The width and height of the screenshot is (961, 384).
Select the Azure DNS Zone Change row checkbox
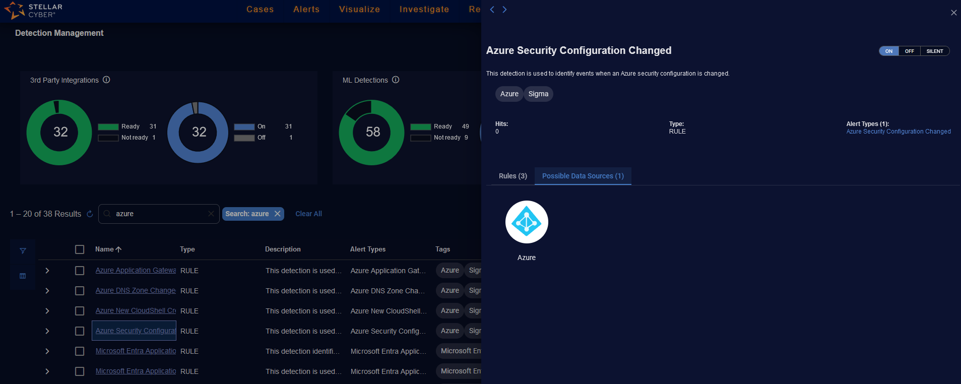tap(80, 291)
